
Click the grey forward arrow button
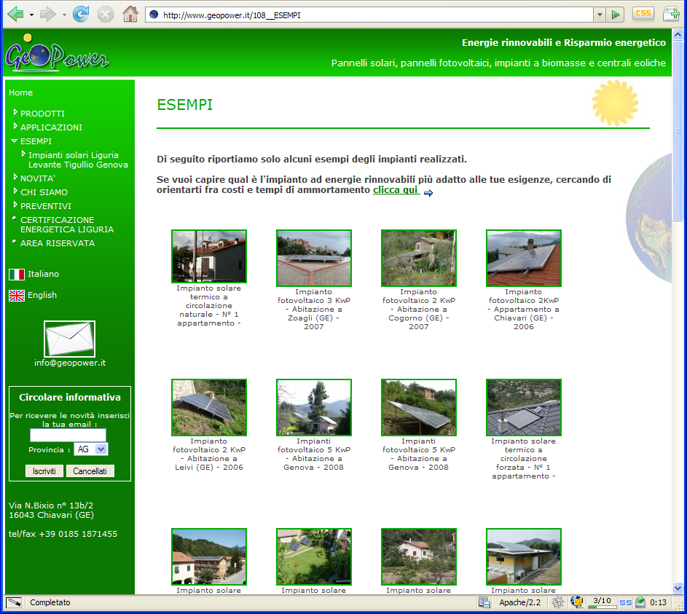48,15
